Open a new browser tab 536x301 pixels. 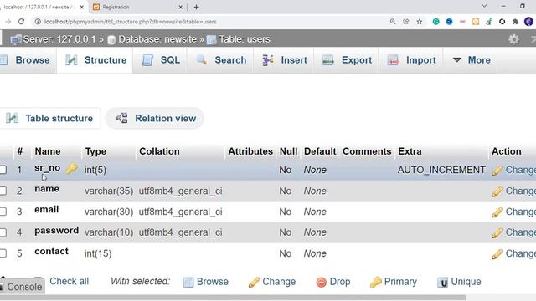[196, 7]
